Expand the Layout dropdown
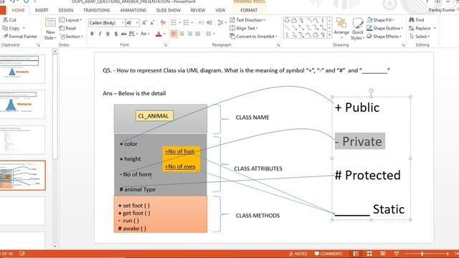Viewport: 459px width, 258px height. (70, 20)
